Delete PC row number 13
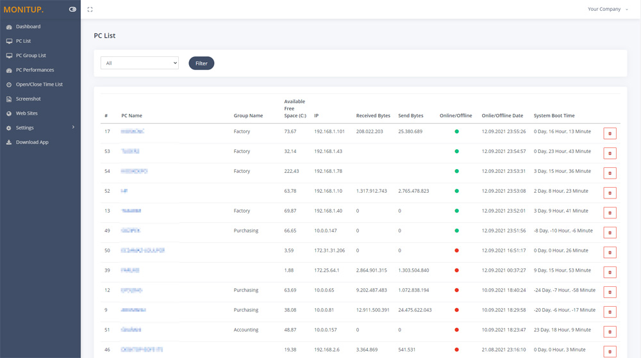The width and height of the screenshot is (641, 358). pyautogui.click(x=610, y=213)
